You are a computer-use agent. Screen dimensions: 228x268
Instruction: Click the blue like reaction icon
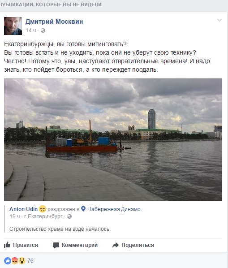pos(8,261)
